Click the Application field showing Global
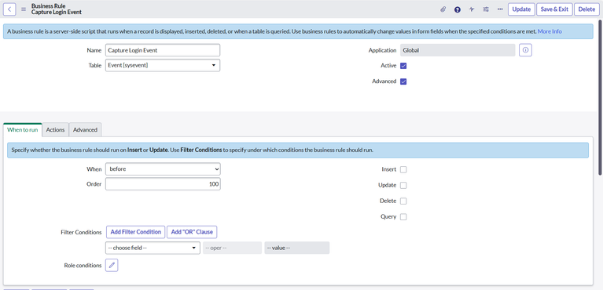The height and width of the screenshot is (290, 603). pos(458,50)
